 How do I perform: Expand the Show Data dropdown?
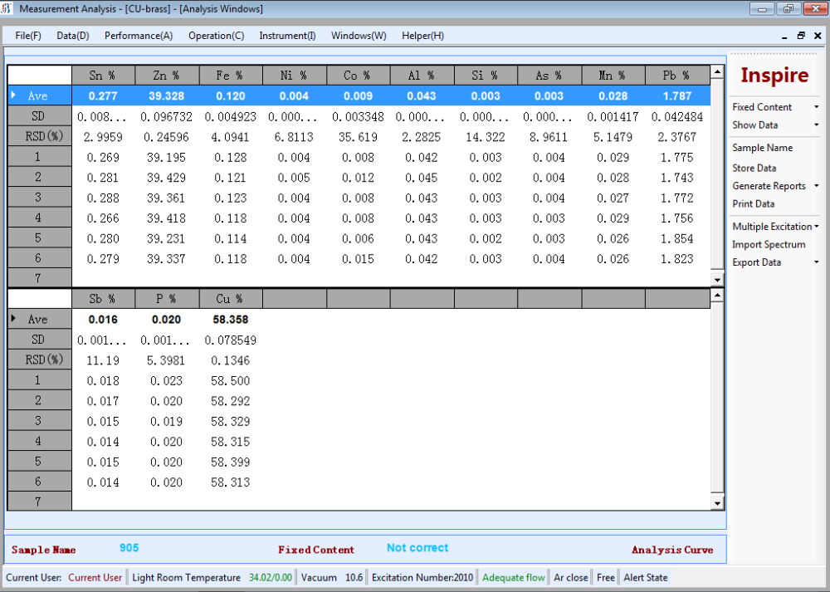(x=816, y=125)
